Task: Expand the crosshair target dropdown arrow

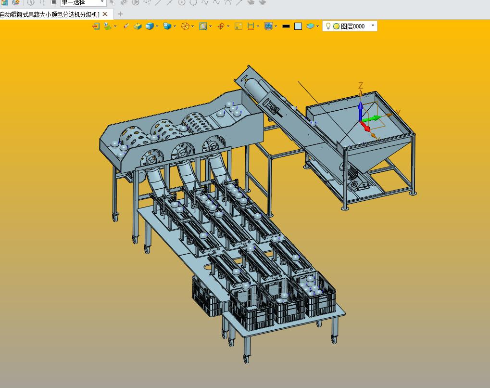Action: [x=228, y=26]
